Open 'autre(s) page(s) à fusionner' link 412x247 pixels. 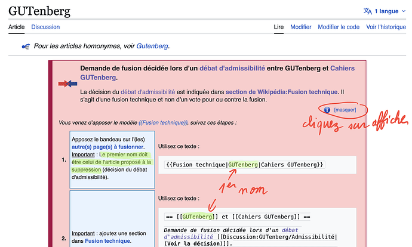[107, 147]
